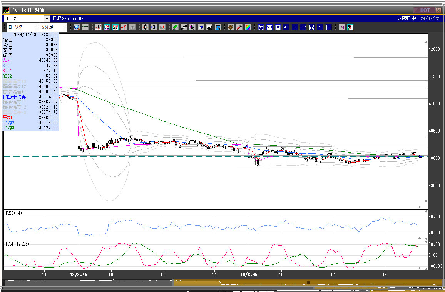Screen dimensions: 445x292
Task: Open the rainbow color settings icon
Action: (248, 27)
